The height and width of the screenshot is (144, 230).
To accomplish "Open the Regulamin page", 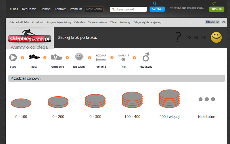I will (29, 9).
